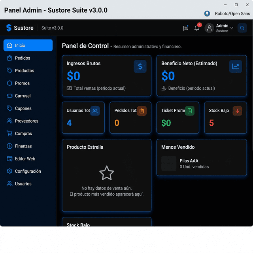Image resolution: width=253 pixels, height=253 pixels.
Task: Click the Pilas AAA product thumbnail
Action: coord(169,164)
